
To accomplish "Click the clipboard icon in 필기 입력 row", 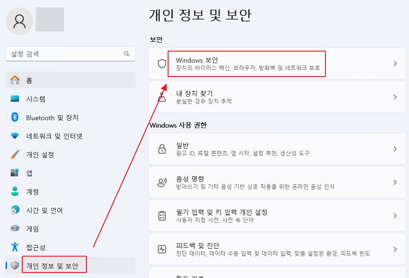I will tap(162, 216).
